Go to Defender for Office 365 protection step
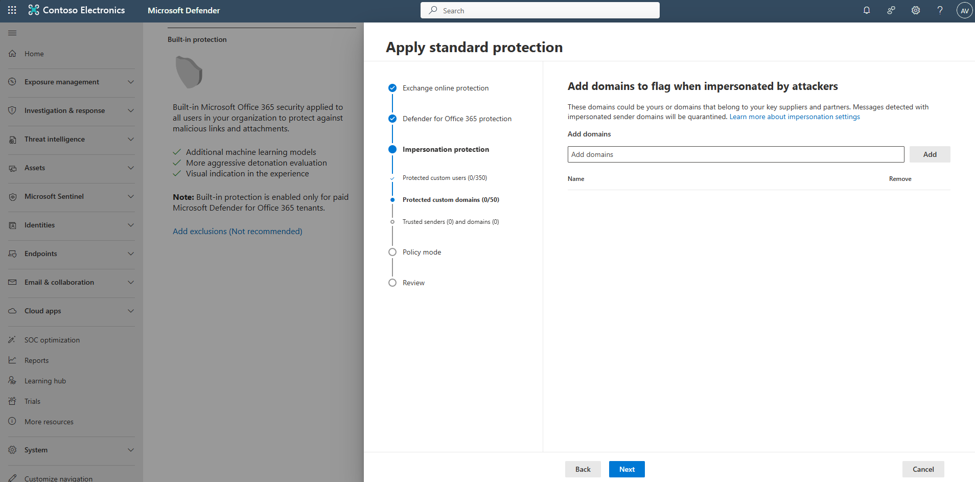 (x=457, y=119)
